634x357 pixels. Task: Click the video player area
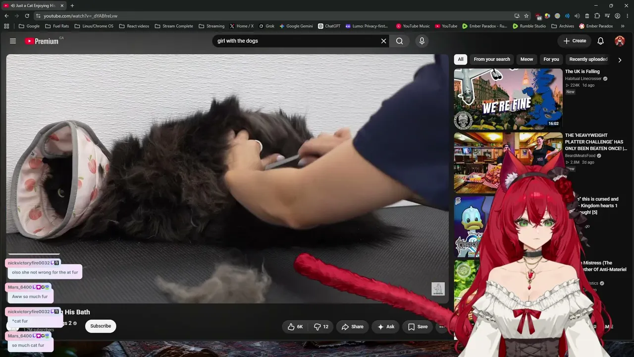coord(227,178)
